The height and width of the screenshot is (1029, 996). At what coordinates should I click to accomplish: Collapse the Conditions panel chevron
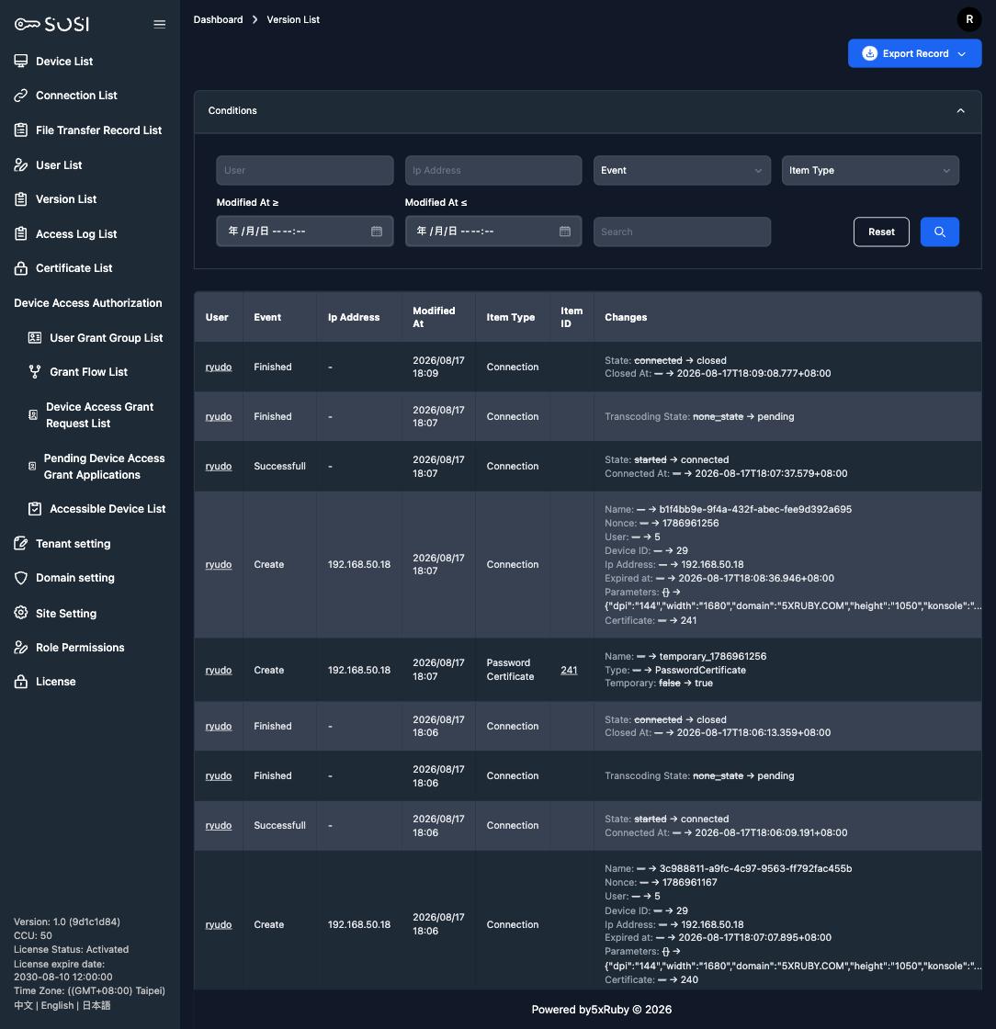click(960, 110)
